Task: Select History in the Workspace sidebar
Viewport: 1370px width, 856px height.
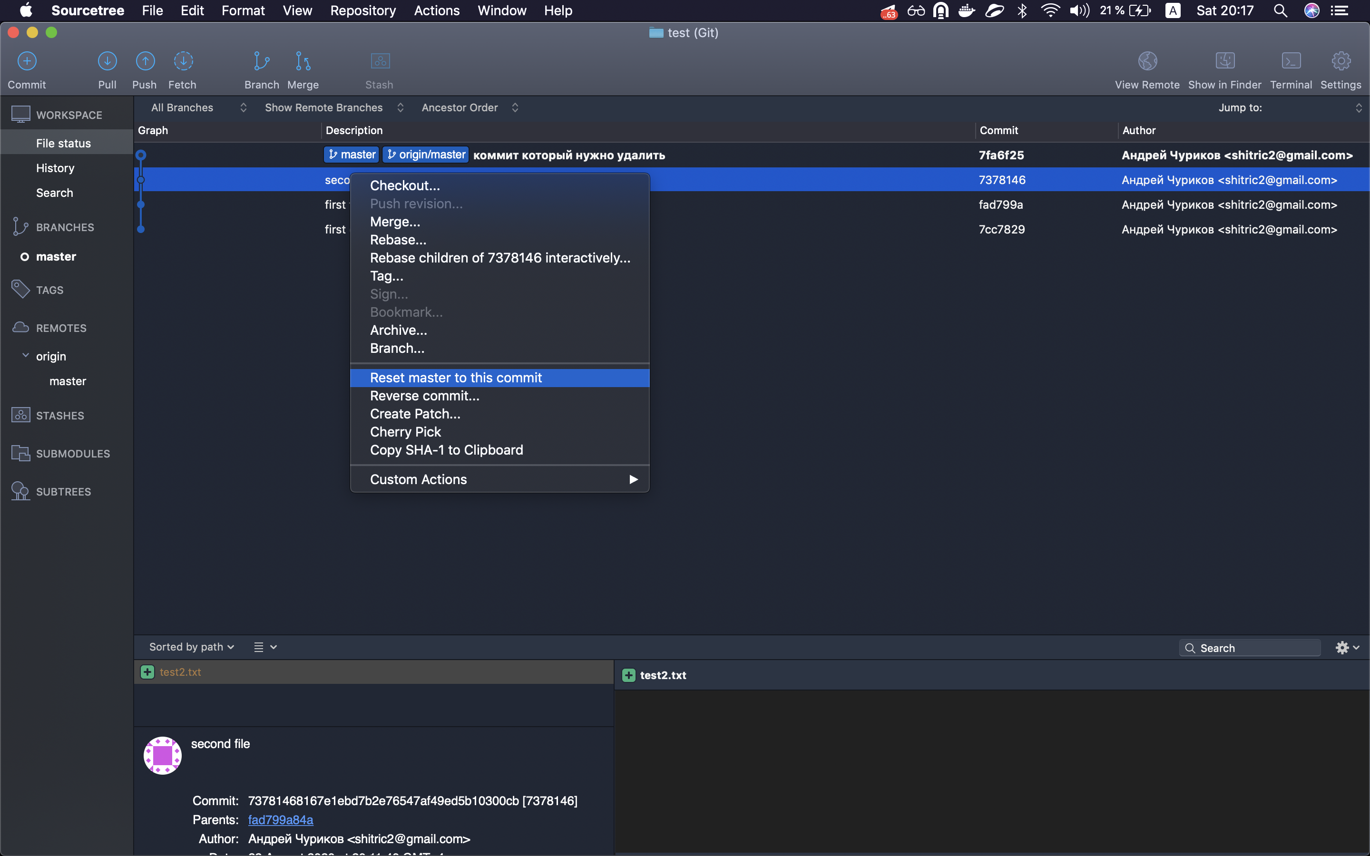Action: [x=55, y=168]
